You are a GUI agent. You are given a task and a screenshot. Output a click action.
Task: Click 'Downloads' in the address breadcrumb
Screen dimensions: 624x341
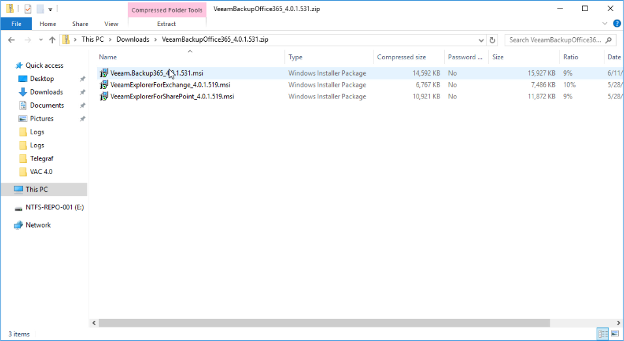(133, 39)
